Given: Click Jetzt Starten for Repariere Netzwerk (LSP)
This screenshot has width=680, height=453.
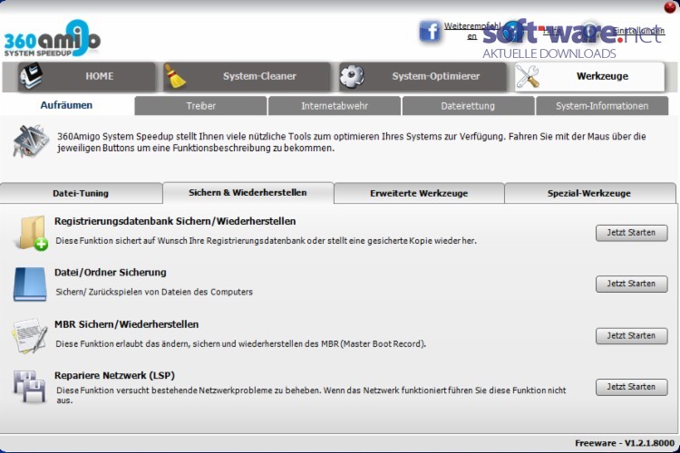Looking at the screenshot, I should 631,387.
